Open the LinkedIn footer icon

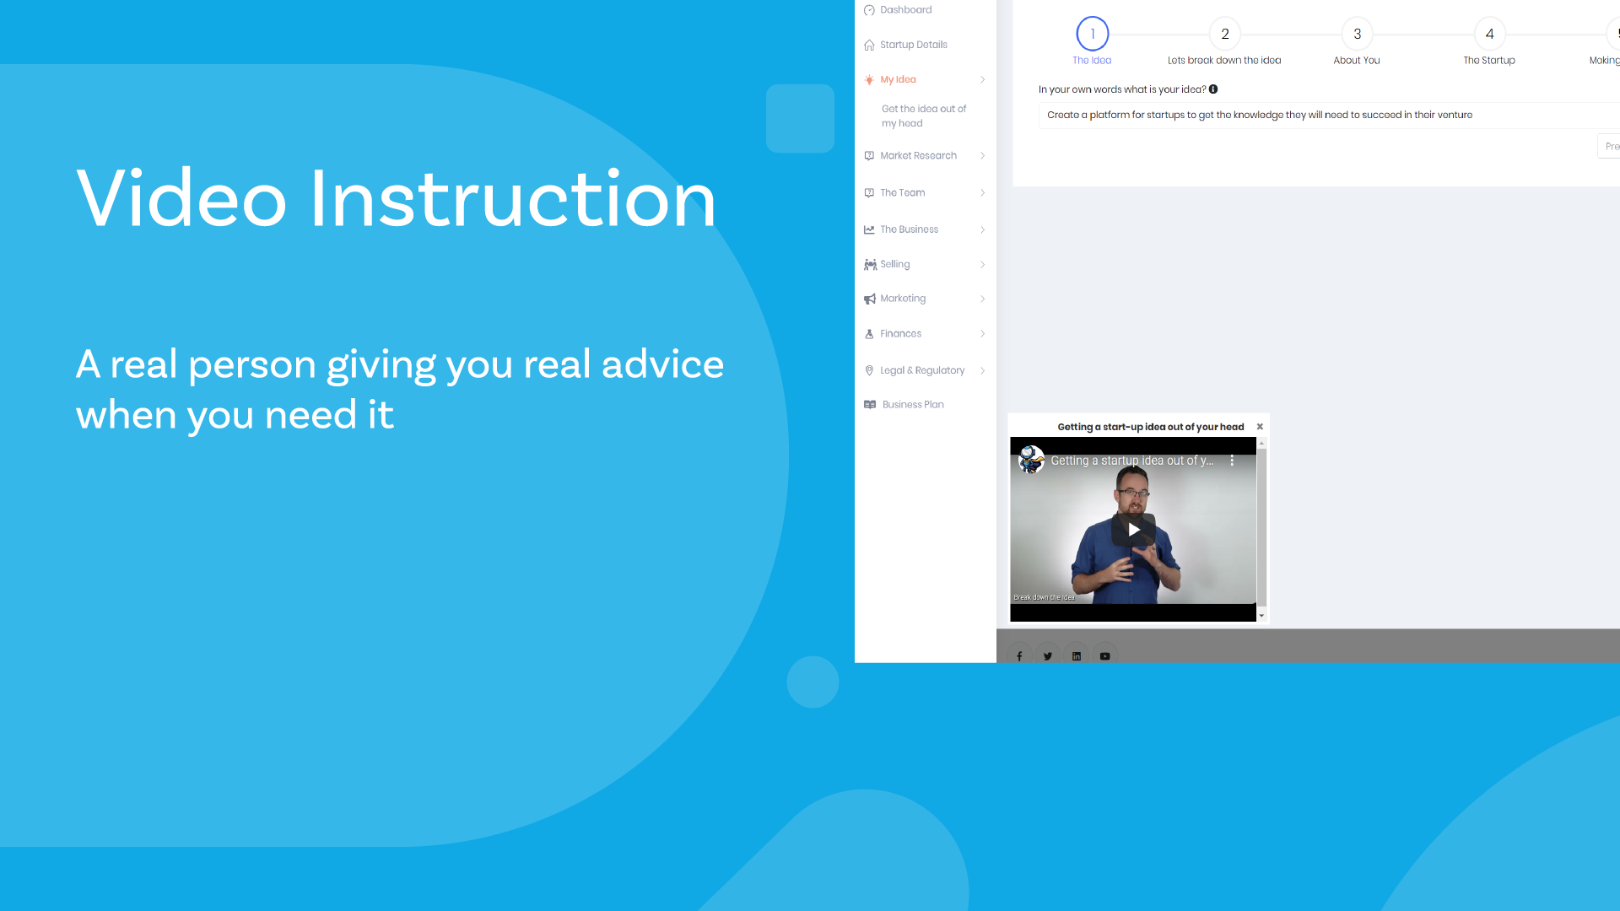click(x=1077, y=656)
